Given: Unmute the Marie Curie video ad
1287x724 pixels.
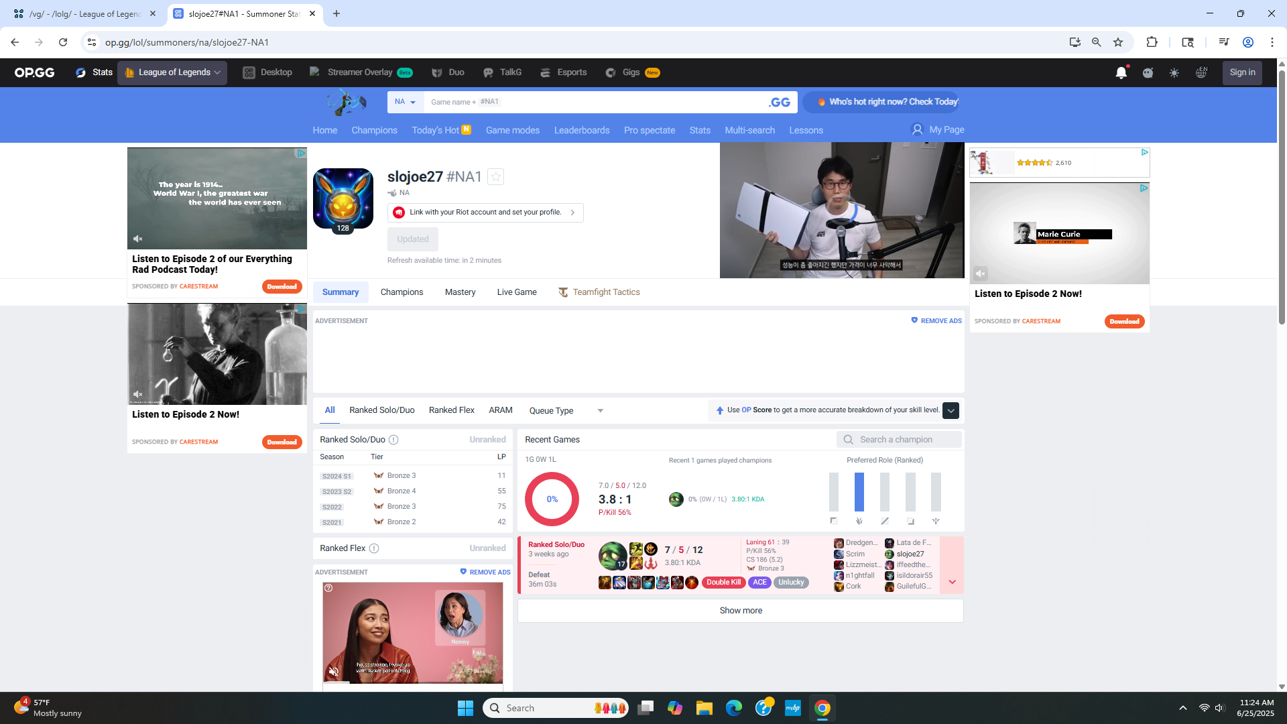Looking at the screenshot, I should [x=981, y=274].
